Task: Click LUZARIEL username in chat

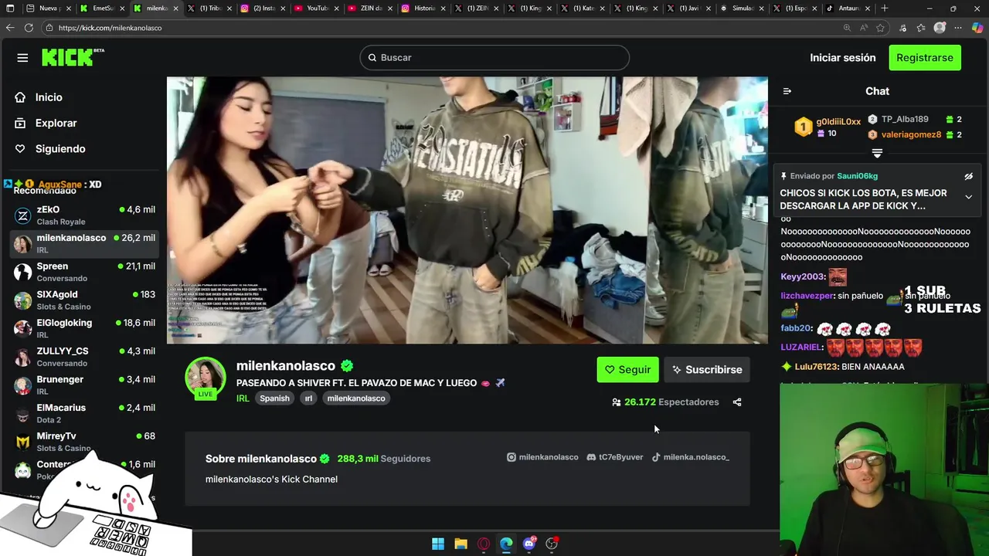Action: click(x=801, y=347)
